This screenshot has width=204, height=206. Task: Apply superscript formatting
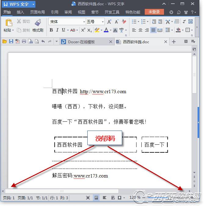coord(83,30)
